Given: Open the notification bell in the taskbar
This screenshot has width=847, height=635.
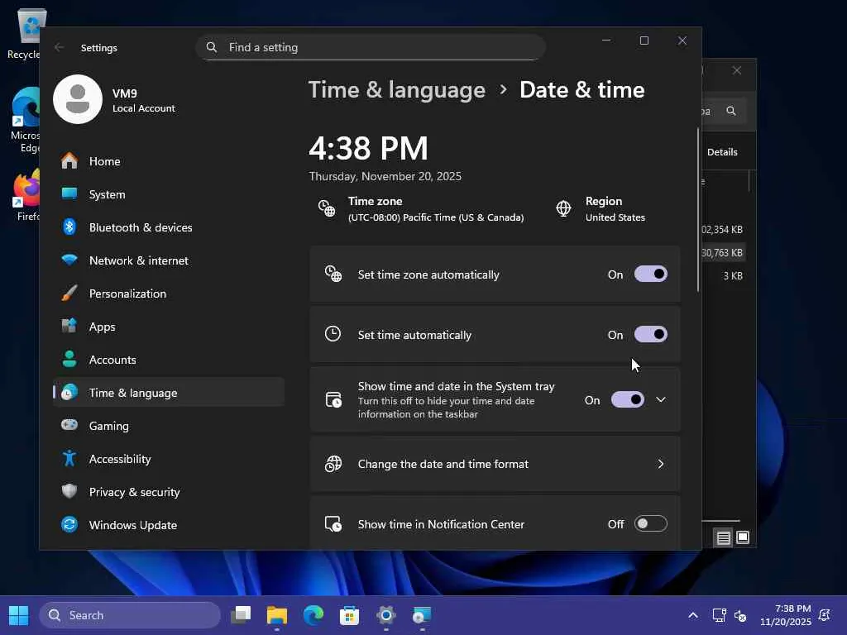Looking at the screenshot, I should tap(825, 615).
